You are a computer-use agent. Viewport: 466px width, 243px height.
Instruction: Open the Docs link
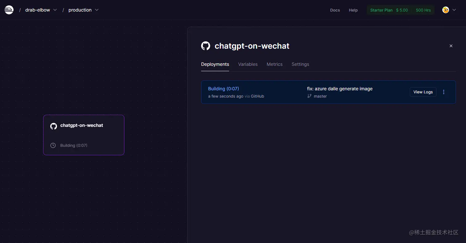pyautogui.click(x=335, y=10)
